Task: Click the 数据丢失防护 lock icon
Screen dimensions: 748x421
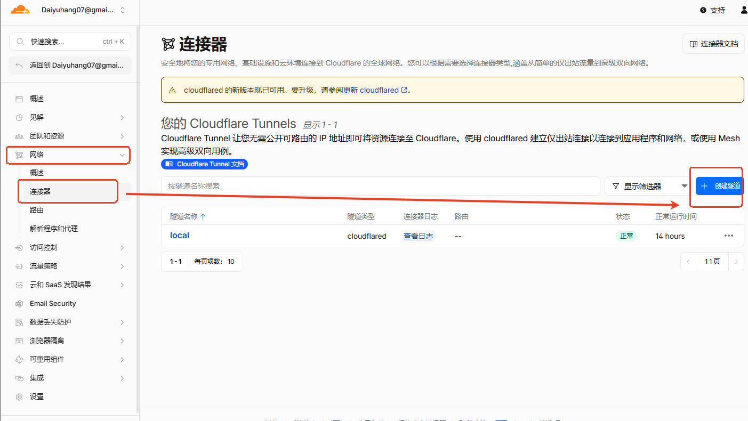Action: click(x=19, y=322)
